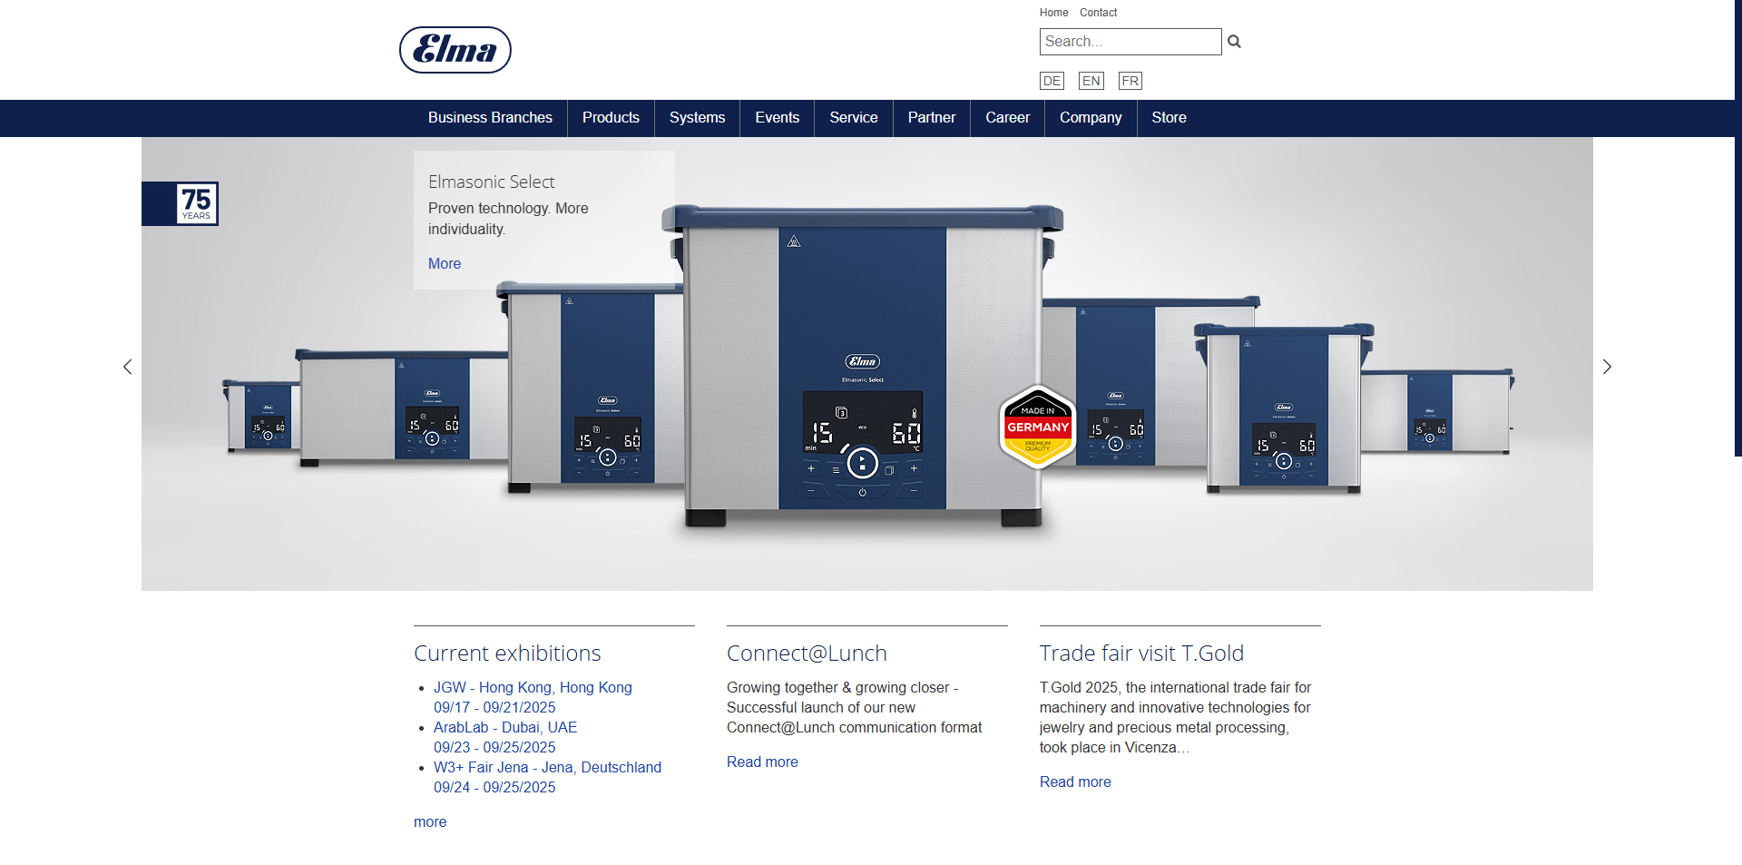The height and width of the screenshot is (865, 1742).
Task: Open the Contact link
Action: (1098, 13)
